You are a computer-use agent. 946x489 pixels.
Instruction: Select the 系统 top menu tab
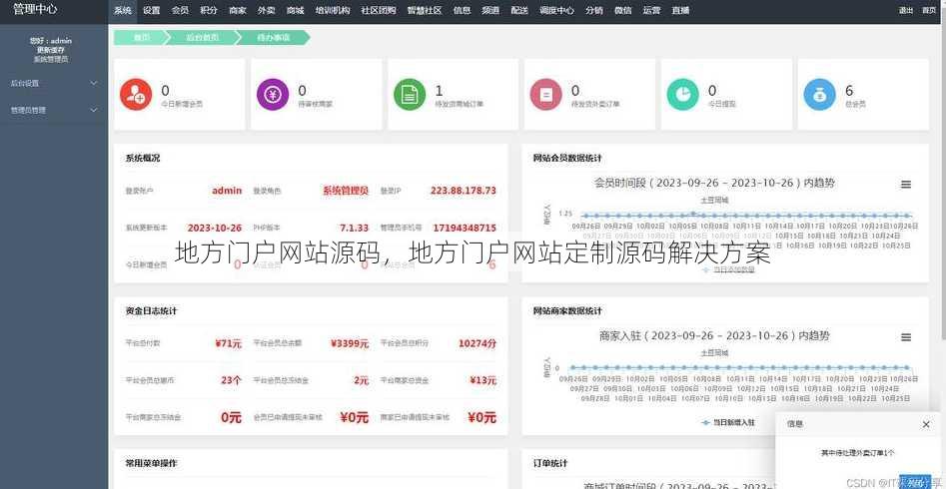point(123,10)
